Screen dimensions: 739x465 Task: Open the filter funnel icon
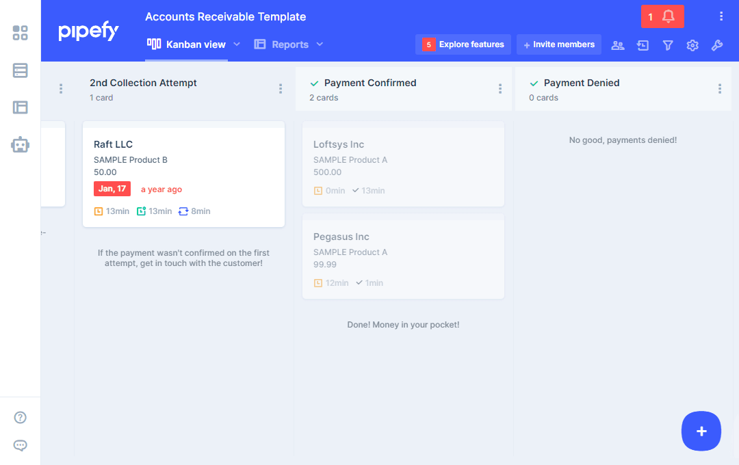(668, 45)
